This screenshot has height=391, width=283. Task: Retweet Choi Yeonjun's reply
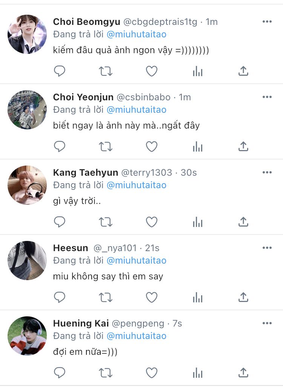click(x=106, y=146)
